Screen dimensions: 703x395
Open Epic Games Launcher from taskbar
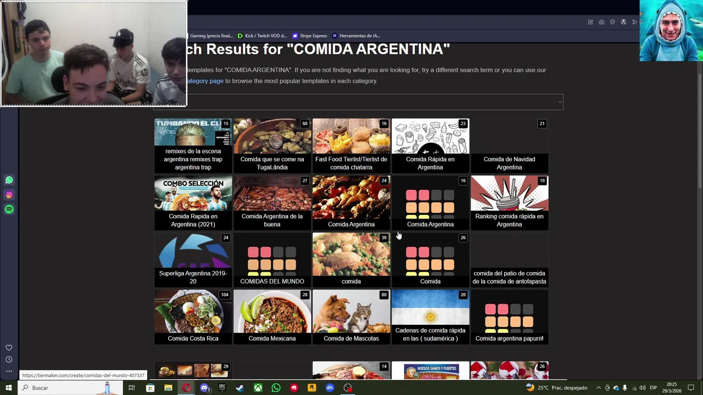222,388
